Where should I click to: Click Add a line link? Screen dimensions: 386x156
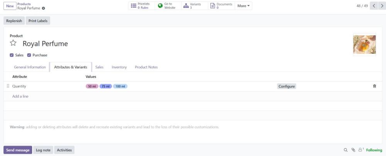(x=20, y=96)
